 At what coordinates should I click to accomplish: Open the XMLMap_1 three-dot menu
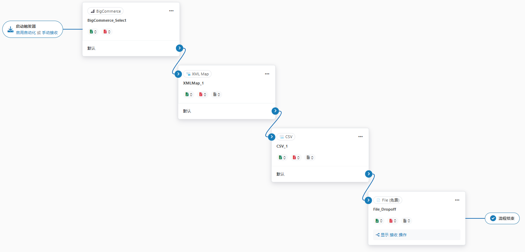pyautogui.click(x=267, y=74)
